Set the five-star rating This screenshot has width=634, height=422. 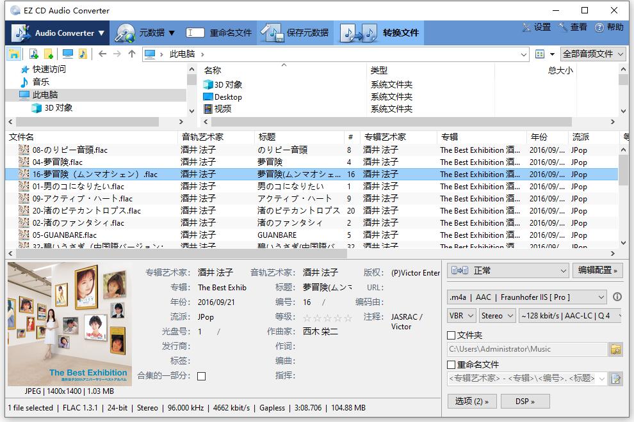pos(348,318)
